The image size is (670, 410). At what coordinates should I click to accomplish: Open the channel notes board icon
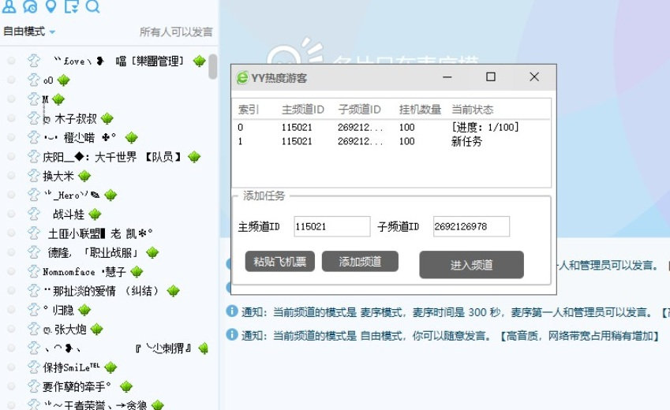71,6
